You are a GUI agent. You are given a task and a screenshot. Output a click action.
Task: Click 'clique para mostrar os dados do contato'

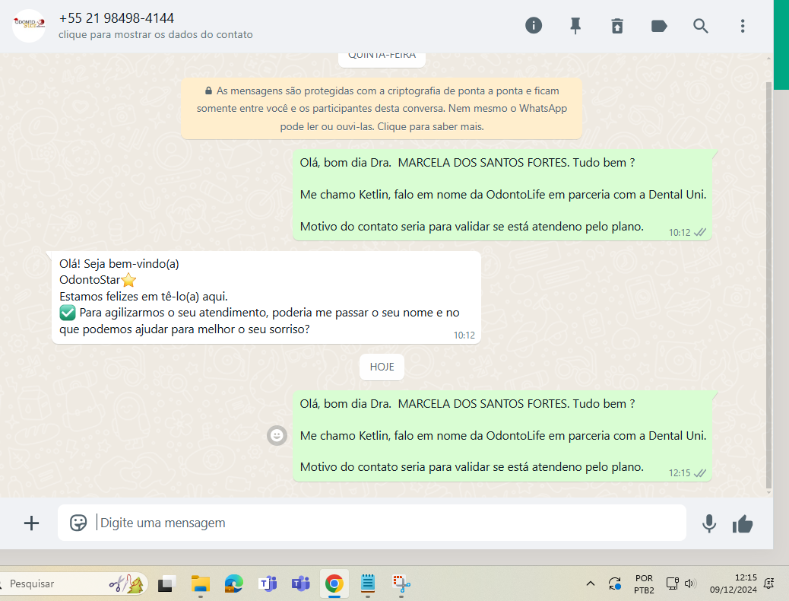[x=156, y=35]
